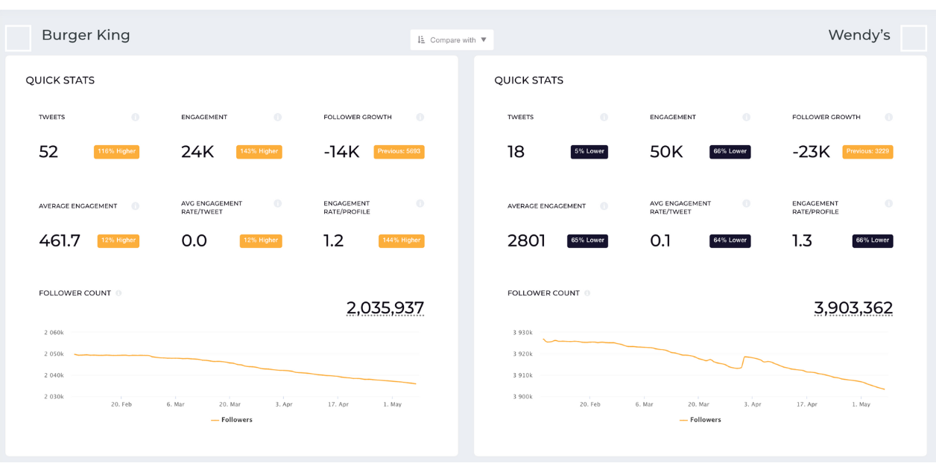
Task: Click info icon for Wendy's Avg Engagement Rate/Tweet
Action: point(747,203)
